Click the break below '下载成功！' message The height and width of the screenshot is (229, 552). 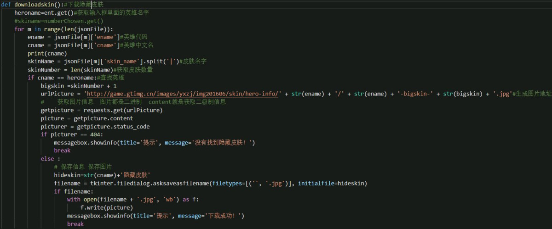pos(75,224)
